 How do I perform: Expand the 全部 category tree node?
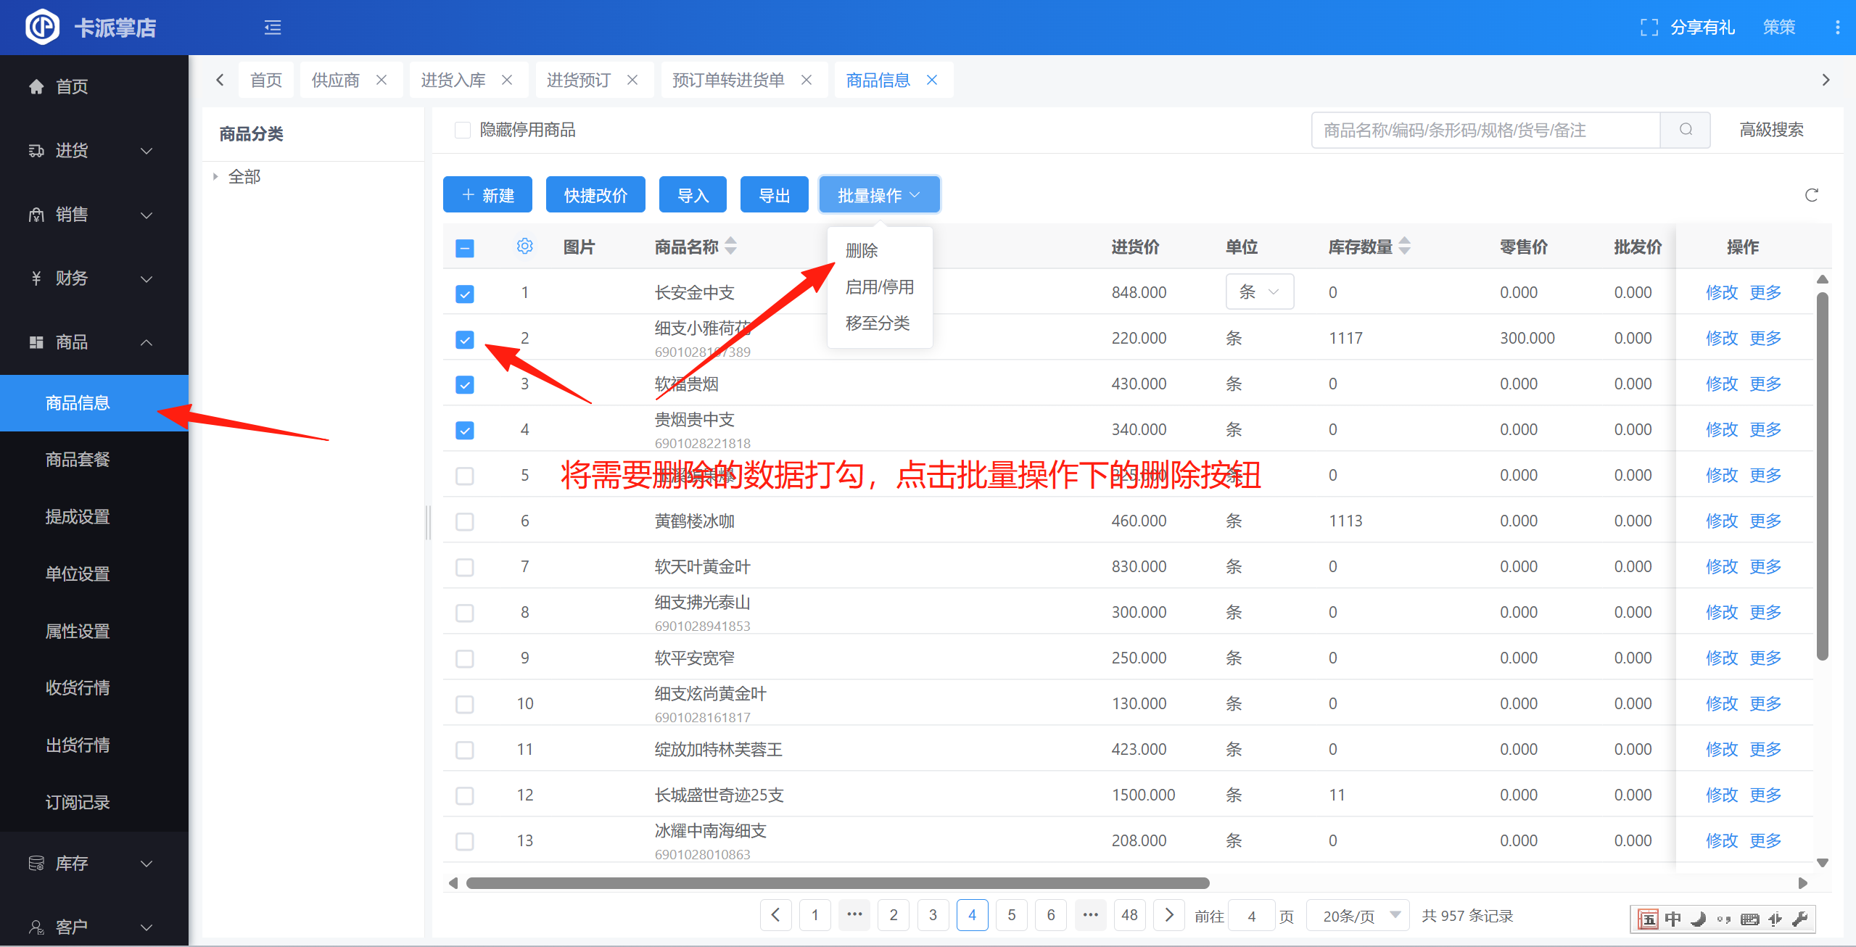pyautogui.click(x=215, y=176)
